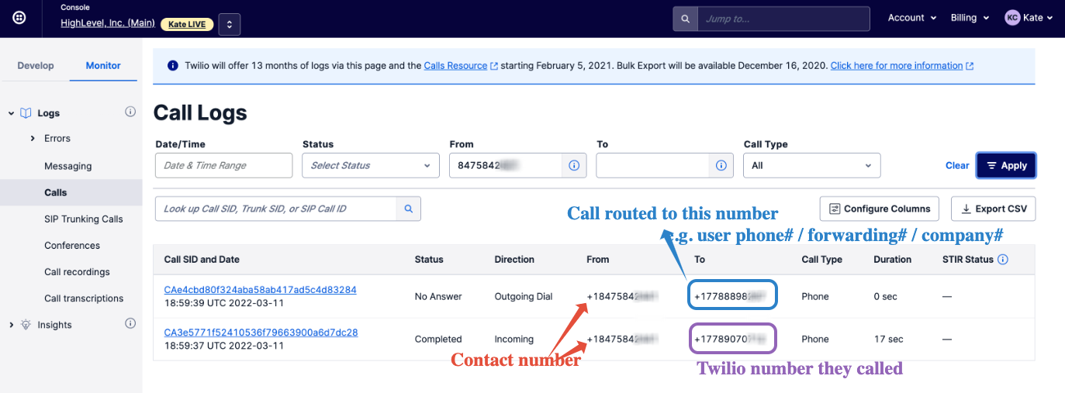
Task: Click the Completed status cell
Action: (x=438, y=339)
